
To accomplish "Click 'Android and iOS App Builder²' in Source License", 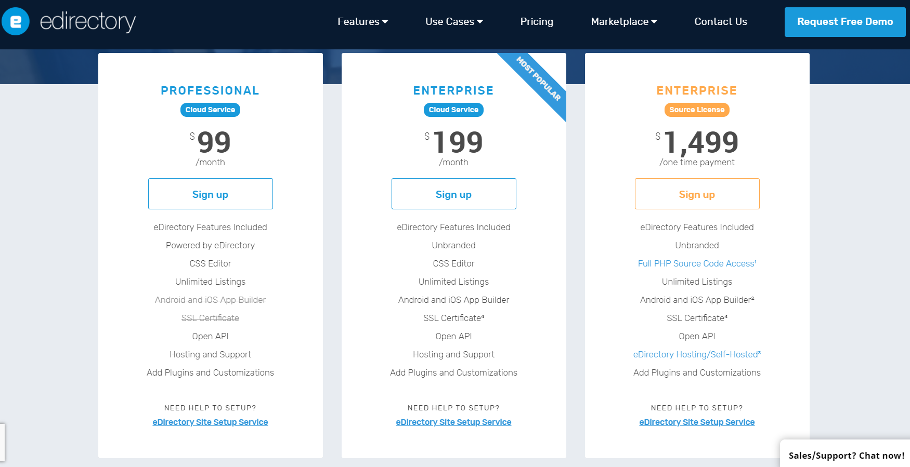I will point(697,300).
